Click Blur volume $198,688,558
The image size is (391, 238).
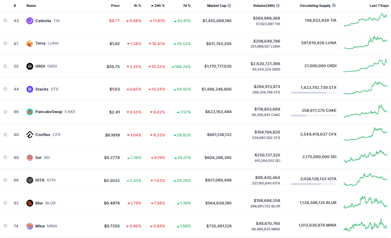tap(267, 201)
